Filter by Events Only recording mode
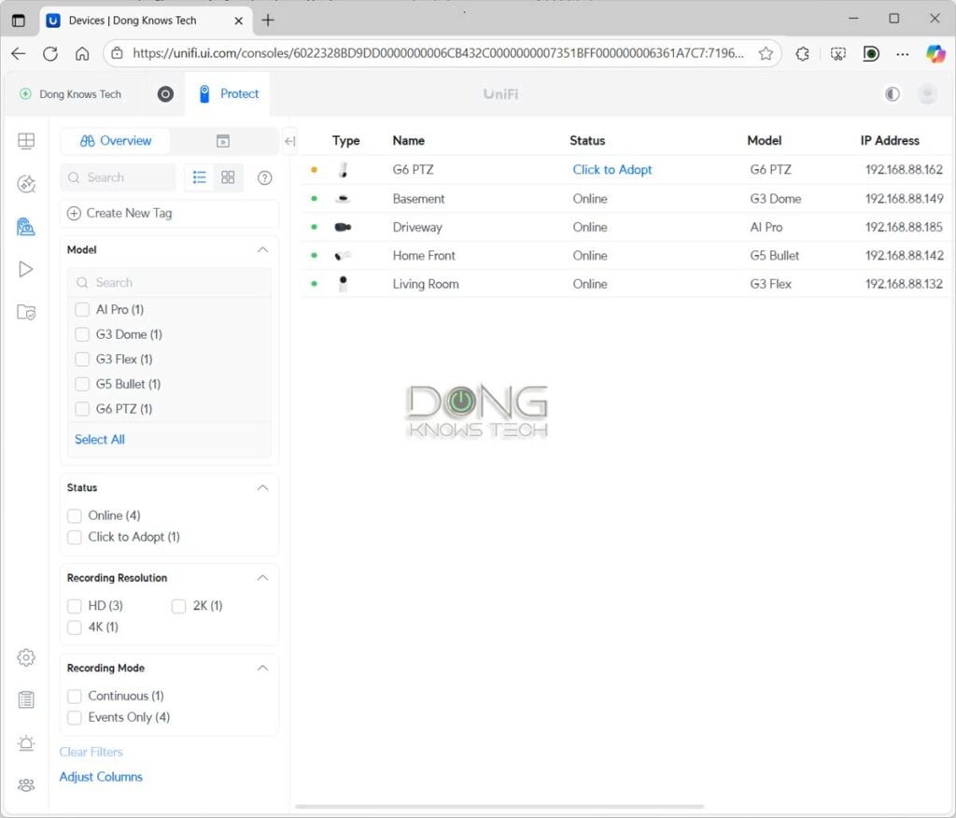The image size is (956, 818). [x=75, y=717]
